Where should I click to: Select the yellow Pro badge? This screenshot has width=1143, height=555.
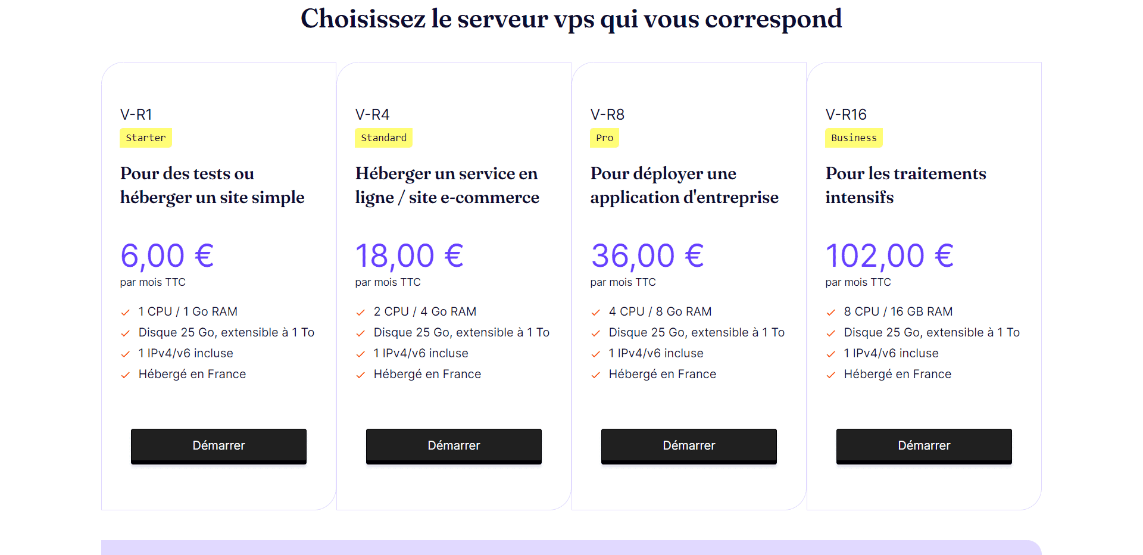(x=604, y=138)
